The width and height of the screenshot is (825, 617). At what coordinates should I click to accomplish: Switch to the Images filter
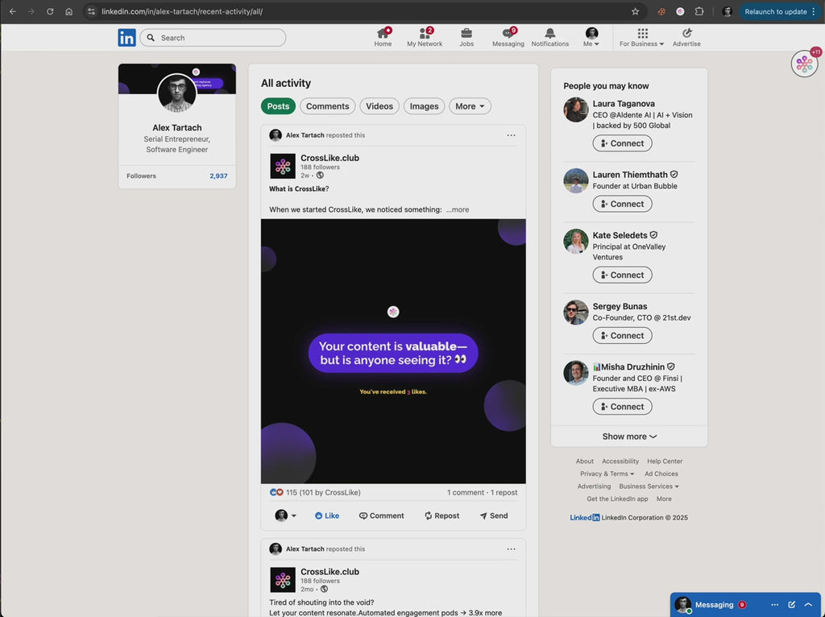click(x=424, y=106)
